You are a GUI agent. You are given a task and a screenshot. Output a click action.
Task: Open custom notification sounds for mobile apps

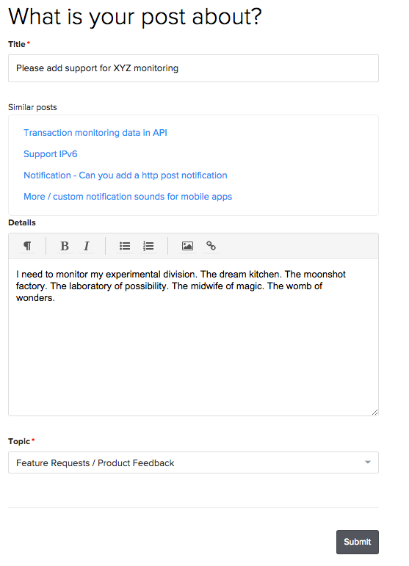(x=128, y=197)
